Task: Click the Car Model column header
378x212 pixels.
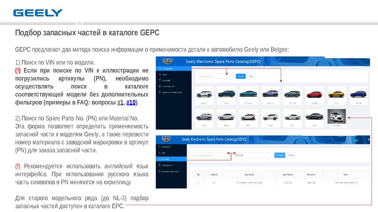Action: point(214,174)
